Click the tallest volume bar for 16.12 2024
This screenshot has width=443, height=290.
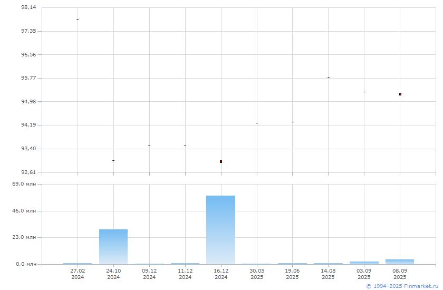(x=220, y=229)
